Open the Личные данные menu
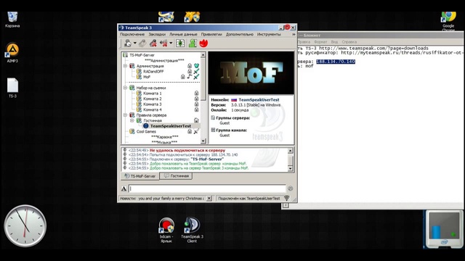 183,34
